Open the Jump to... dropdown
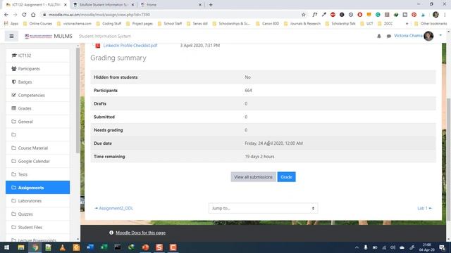451x253 pixels. (x=263, y=208)
